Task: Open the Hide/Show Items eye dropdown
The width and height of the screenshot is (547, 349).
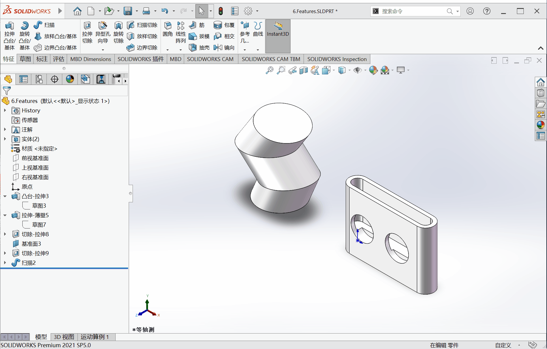Action: [365, 71]
